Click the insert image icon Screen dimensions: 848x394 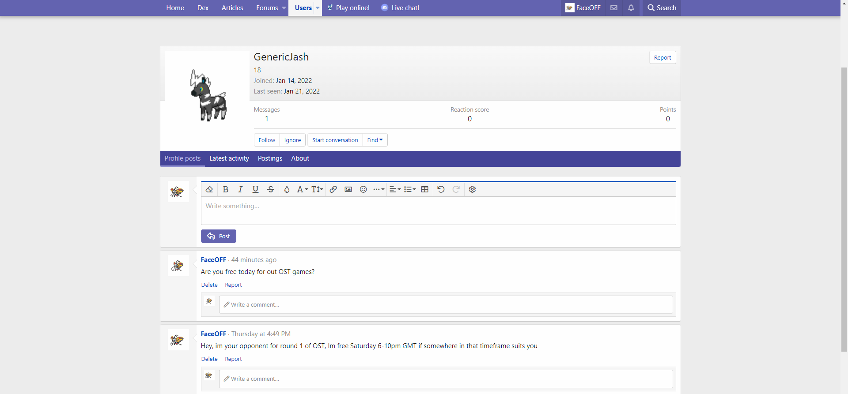click(x=348, y=189)
